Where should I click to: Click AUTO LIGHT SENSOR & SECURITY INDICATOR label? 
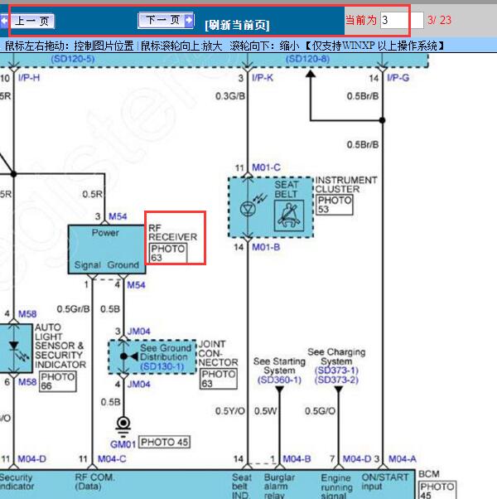pos(60,346)
